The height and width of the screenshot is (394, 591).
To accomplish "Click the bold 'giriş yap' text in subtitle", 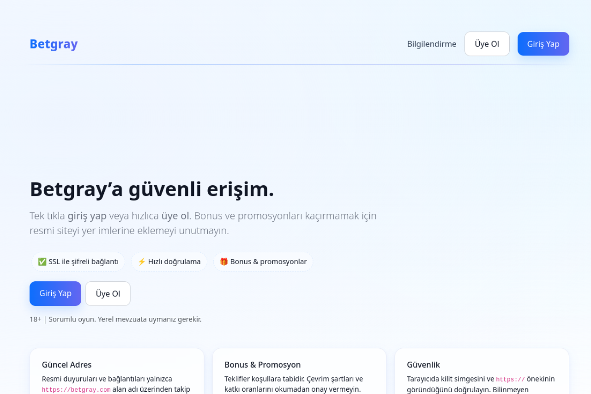I will click(x=87, y=216).
